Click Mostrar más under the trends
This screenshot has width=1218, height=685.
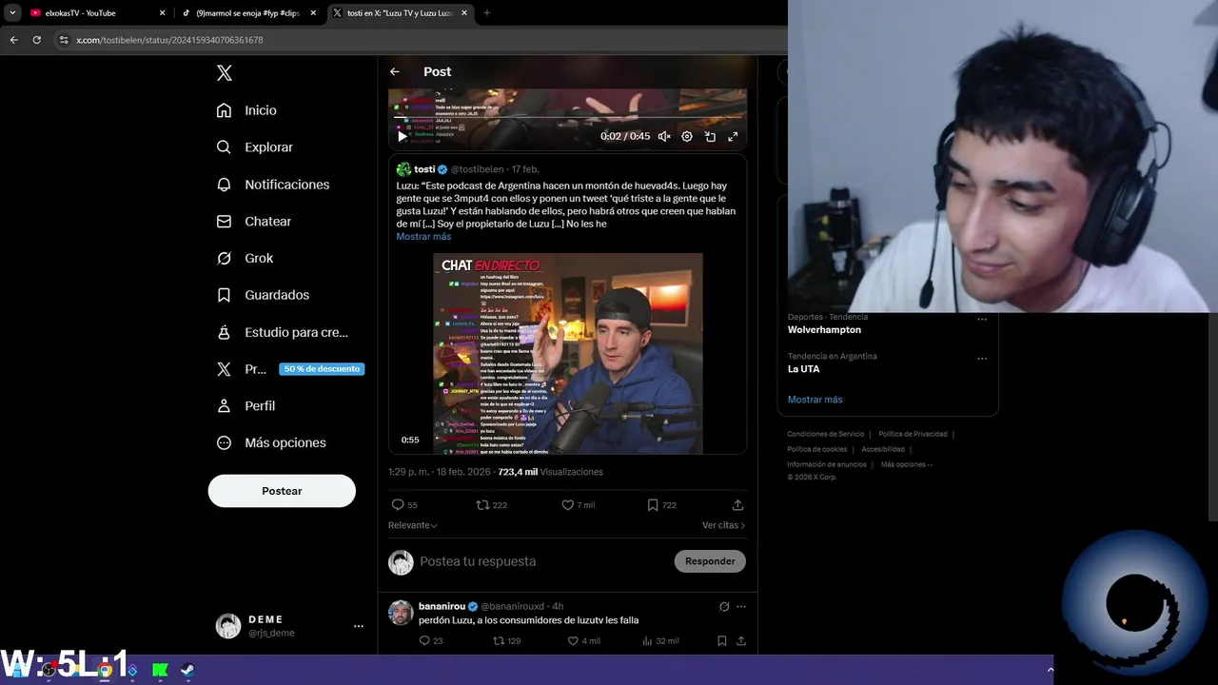[815, 400]
